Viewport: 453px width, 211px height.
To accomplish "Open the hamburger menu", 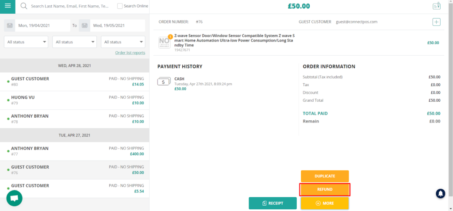I will 8,6.
